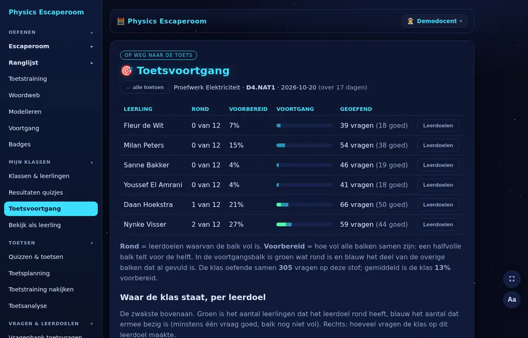Open Resultaten quizjes page
Screen dimensions: 528x338
[36, 192]
